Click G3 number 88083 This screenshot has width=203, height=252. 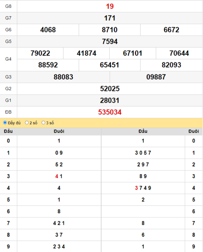[64, 77]
